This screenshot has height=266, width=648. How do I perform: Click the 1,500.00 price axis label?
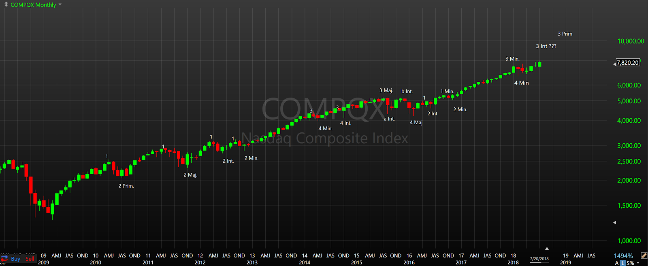pos(629,206)
